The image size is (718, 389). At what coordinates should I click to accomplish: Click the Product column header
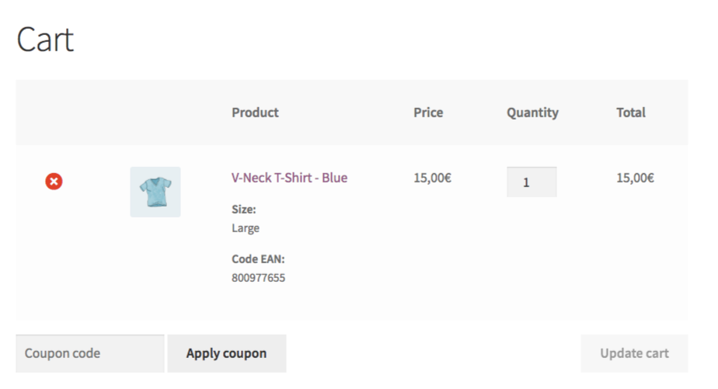(x=255, y=113)
